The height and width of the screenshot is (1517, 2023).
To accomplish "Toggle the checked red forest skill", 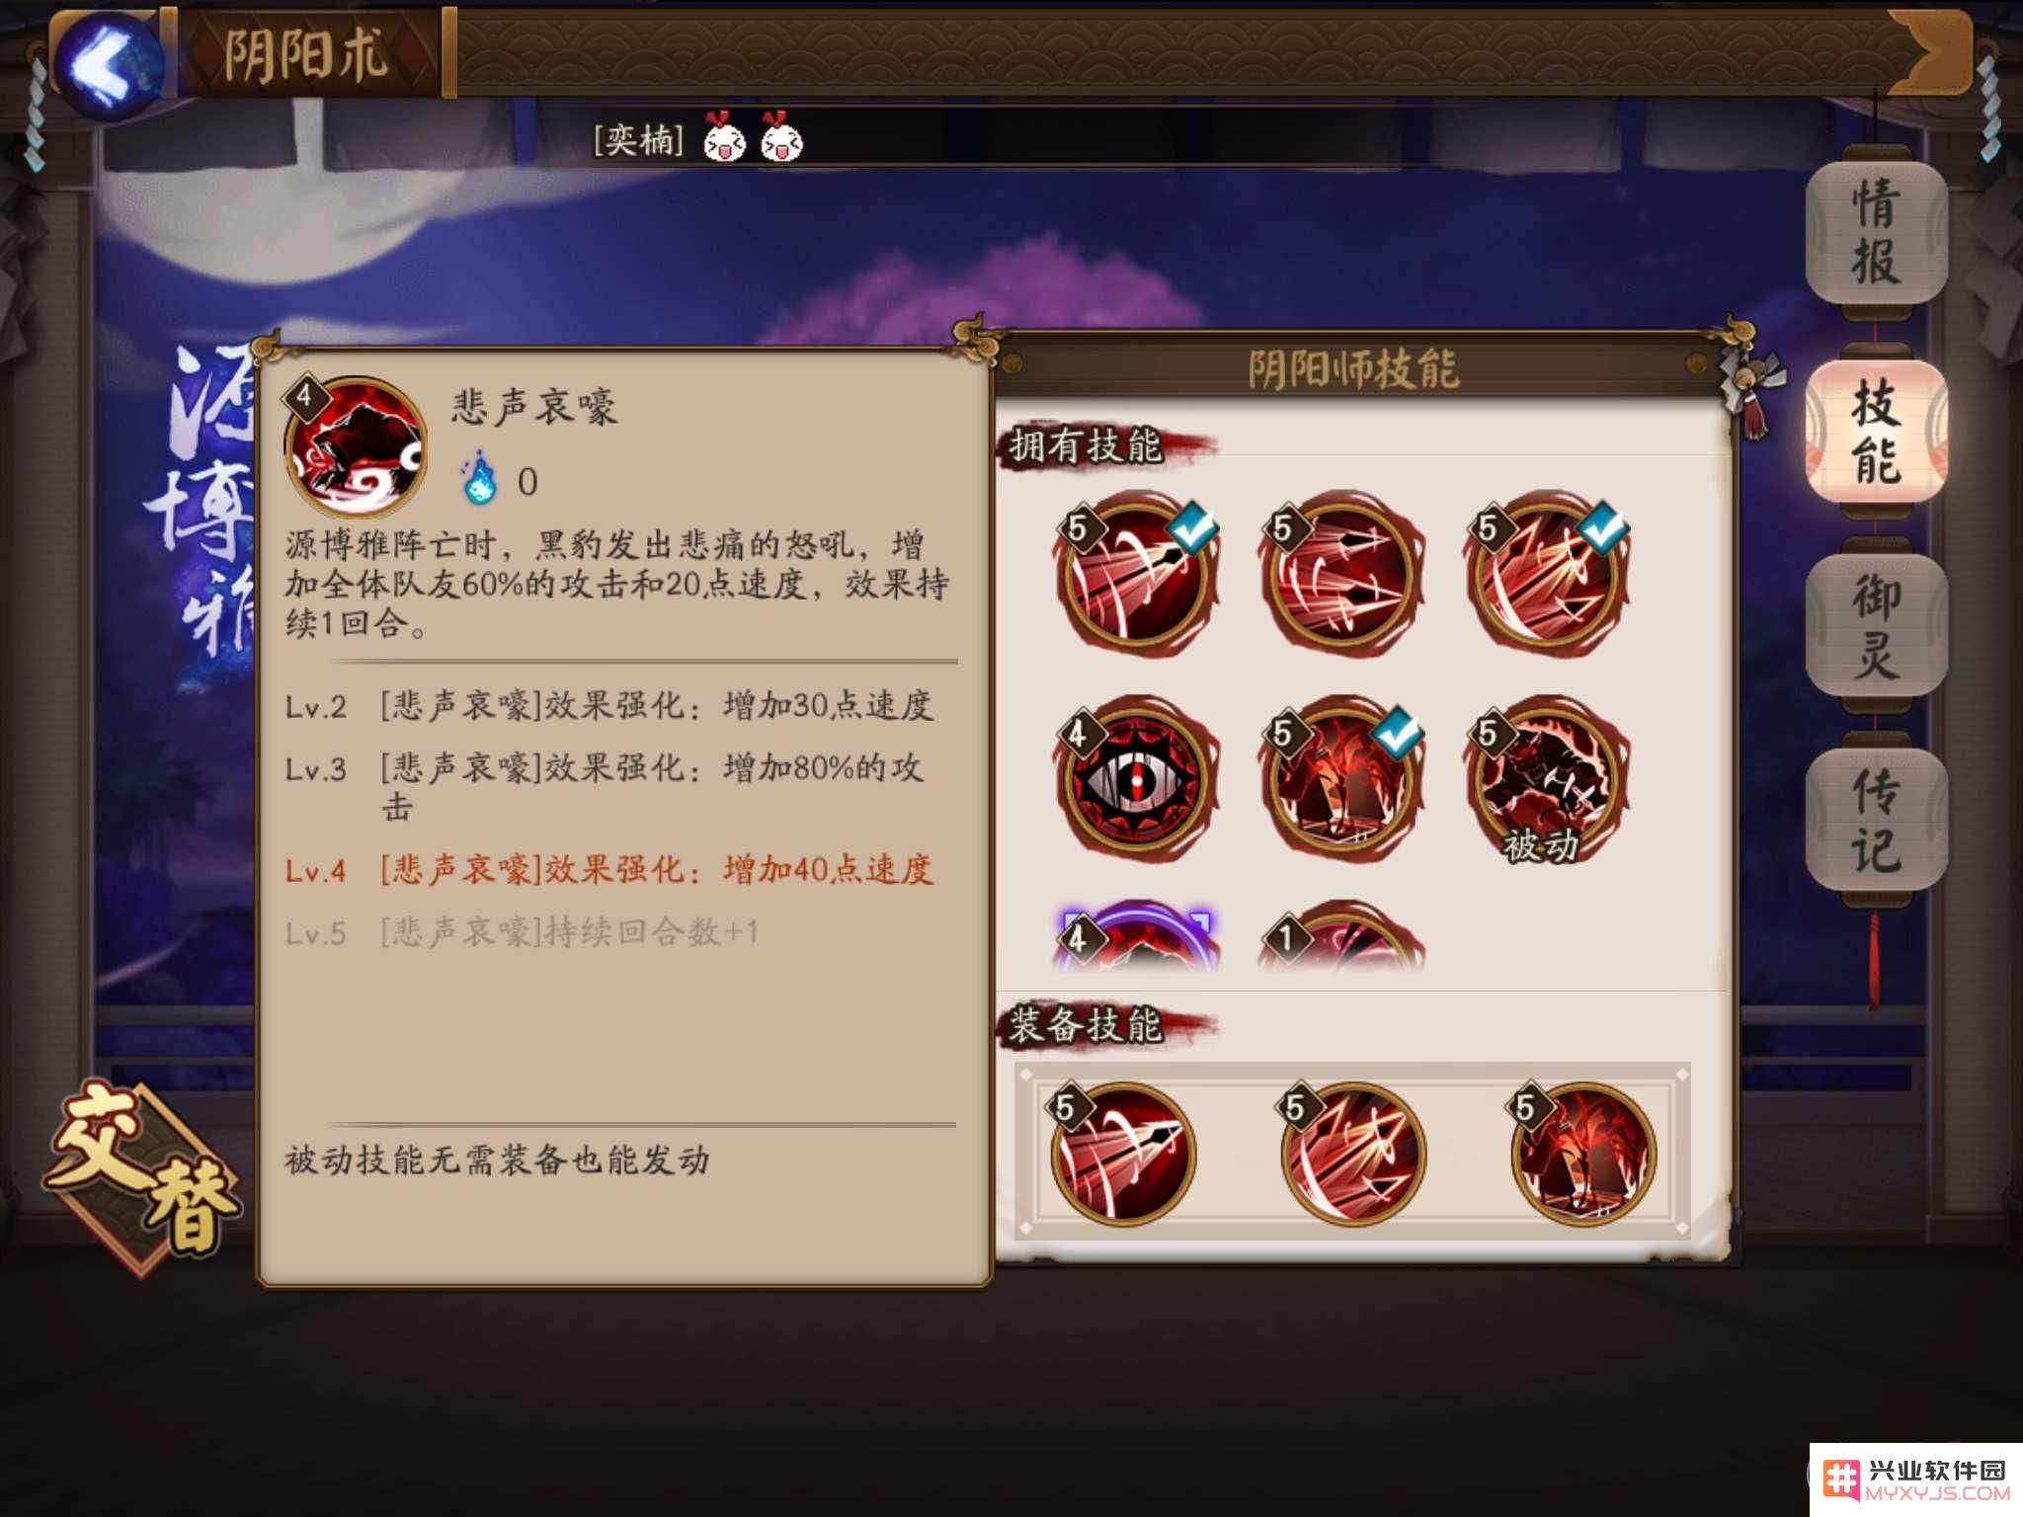I will tap(1341, 778).
